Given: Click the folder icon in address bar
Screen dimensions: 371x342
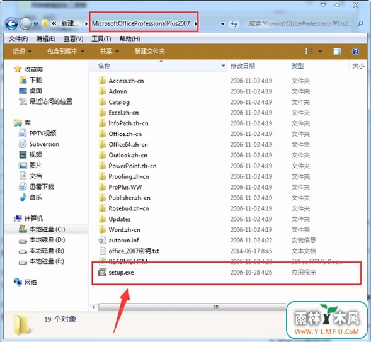Looking at the screenshot, I should 45,23.
